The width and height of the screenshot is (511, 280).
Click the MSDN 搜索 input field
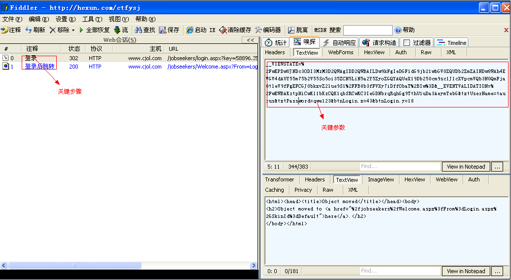point(368,30)
